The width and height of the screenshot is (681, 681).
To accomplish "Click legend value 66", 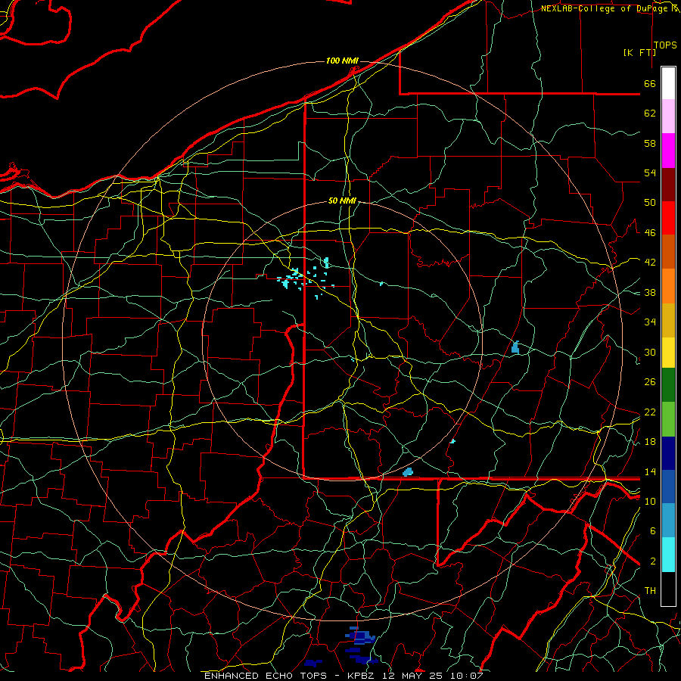I will [x=650, y=83].
